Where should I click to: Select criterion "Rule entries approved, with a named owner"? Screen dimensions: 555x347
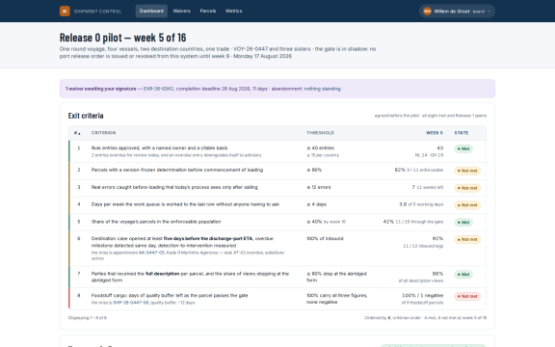pyautogui.click(x=159, y=147)
